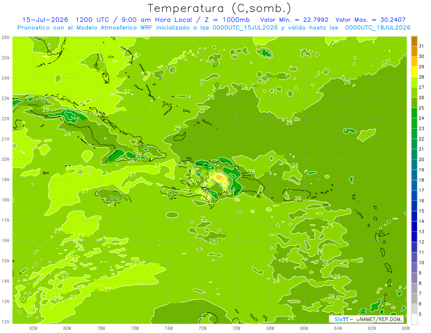The width and height of the screenshot is (431, 333).
Task: Click "Valor Min. = 22.7992" text
Action: tap(295, 20)
